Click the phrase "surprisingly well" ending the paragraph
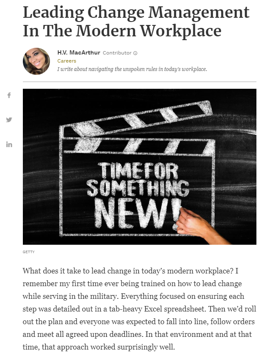 tap(146, 347)
